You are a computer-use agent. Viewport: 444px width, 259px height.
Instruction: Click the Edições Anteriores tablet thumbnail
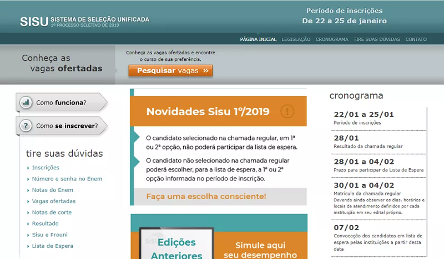[176, 244]
